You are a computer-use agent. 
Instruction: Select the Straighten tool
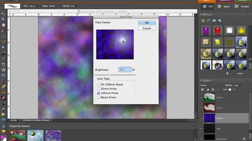4,76
